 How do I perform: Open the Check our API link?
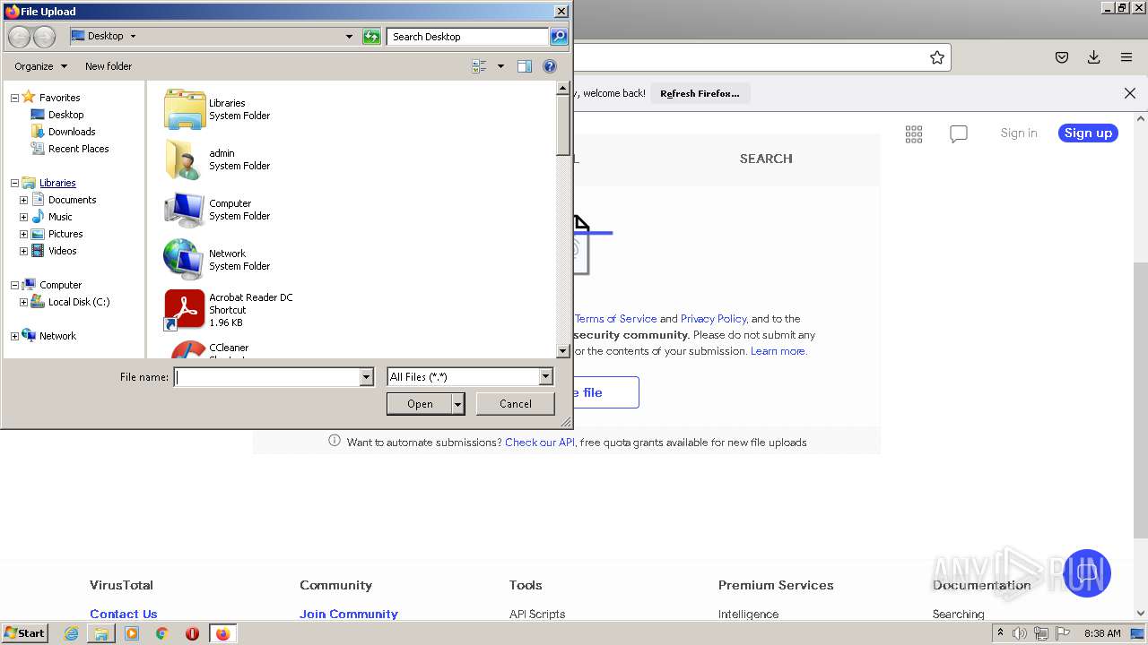click(540, 443)
